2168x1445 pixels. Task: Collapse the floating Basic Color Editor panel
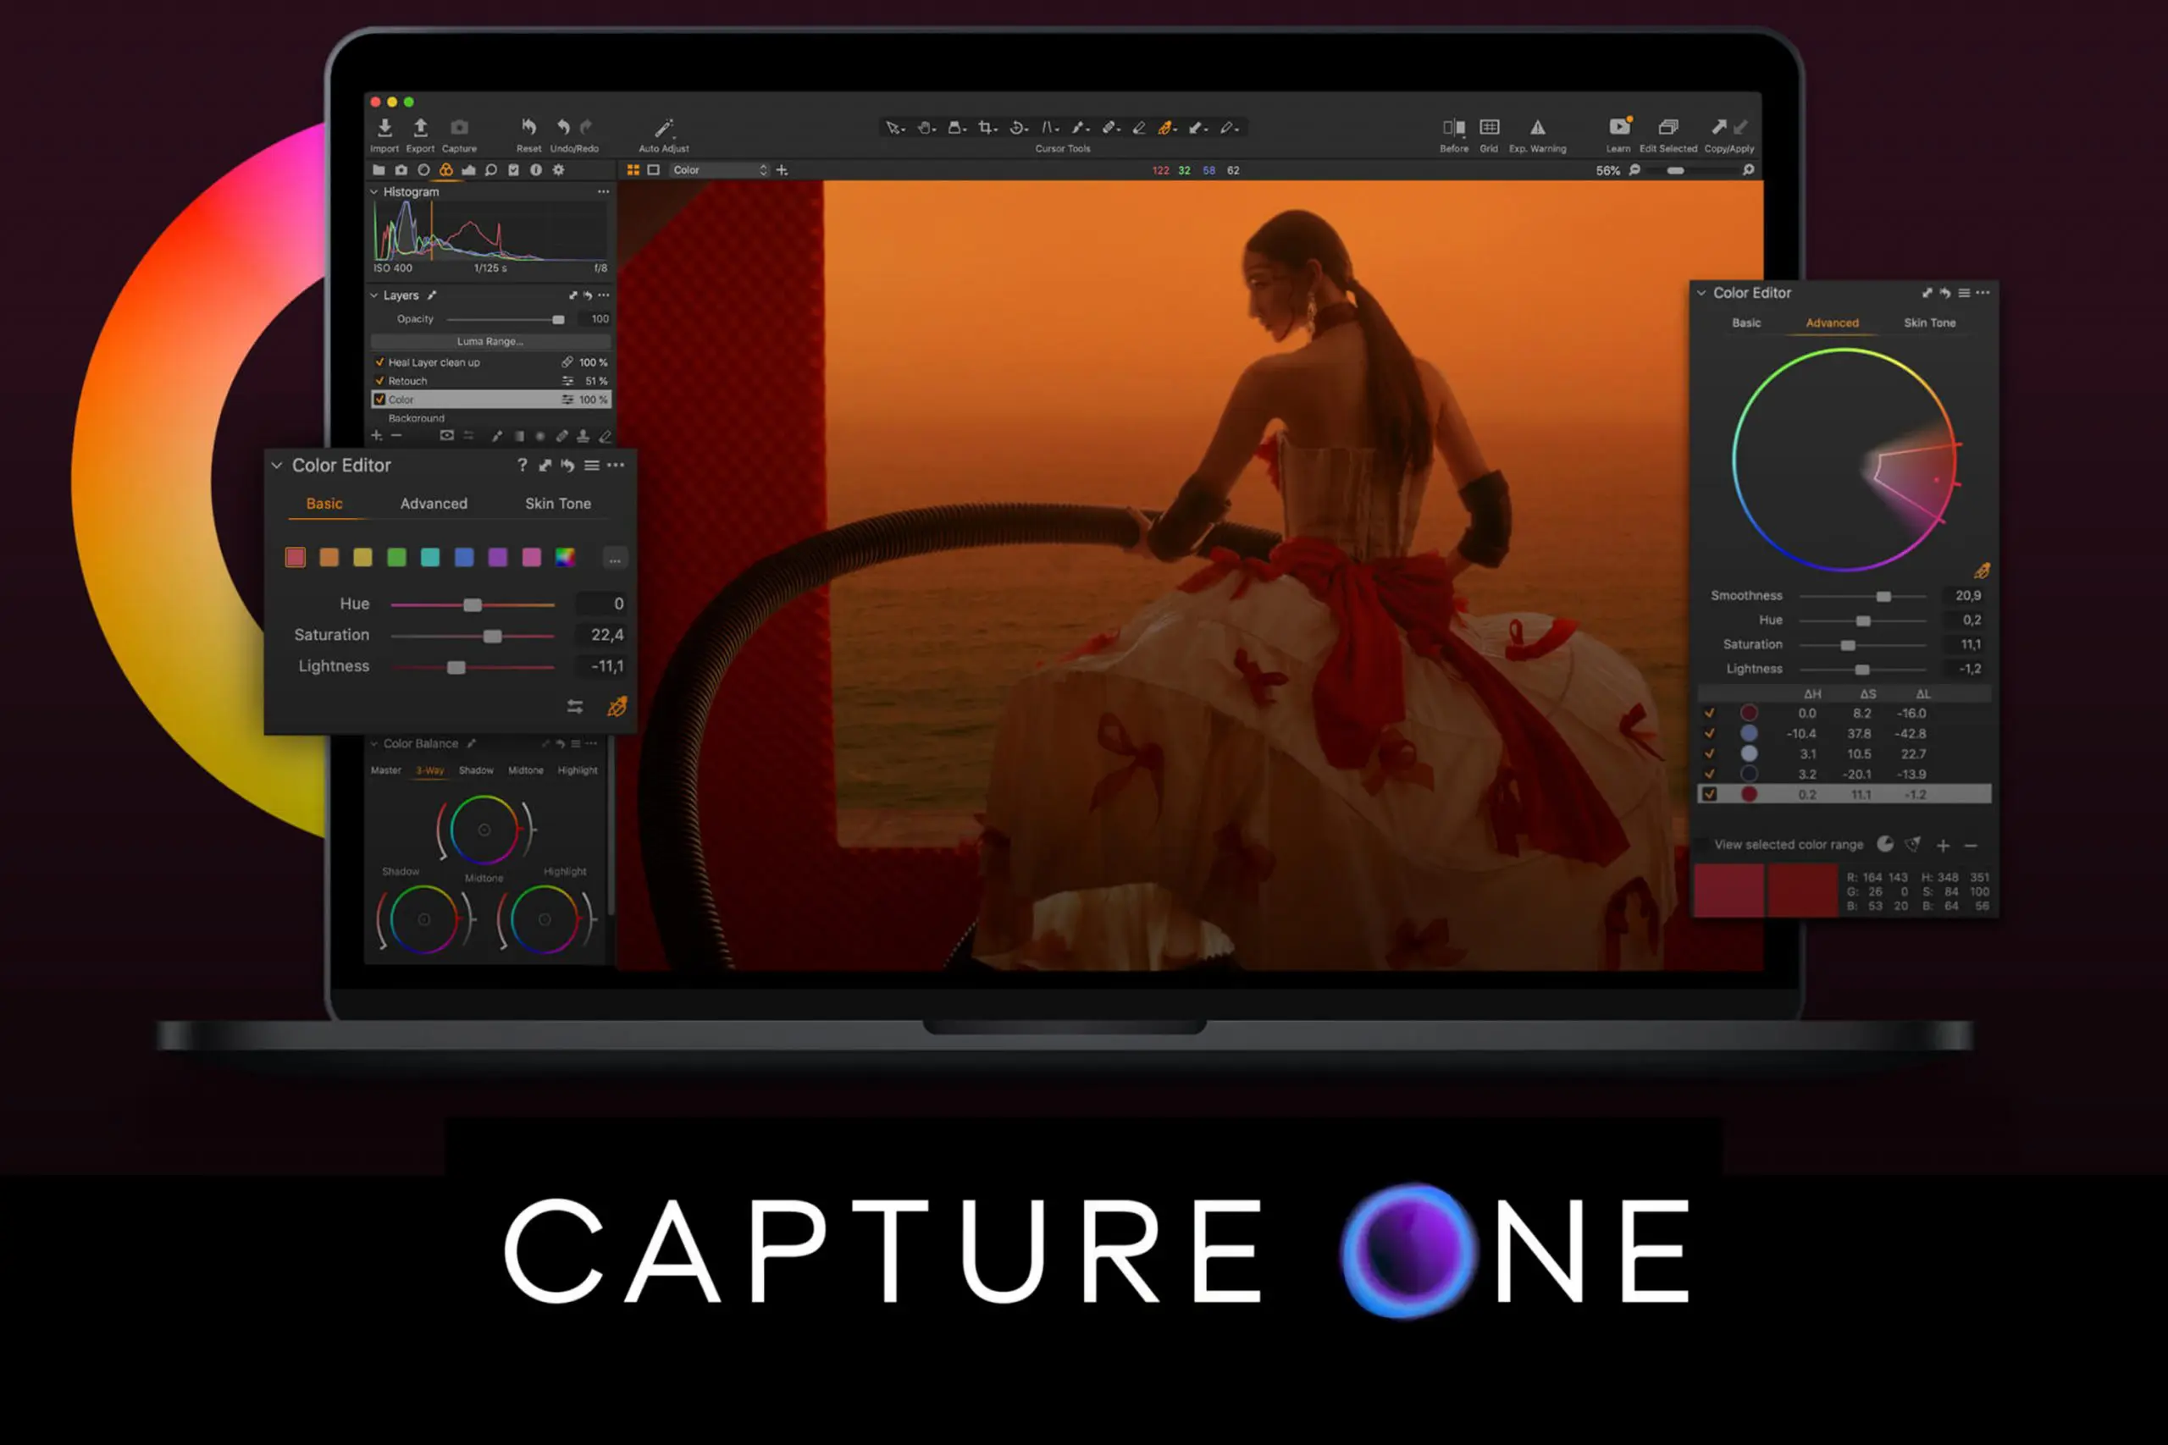(277, 466)
